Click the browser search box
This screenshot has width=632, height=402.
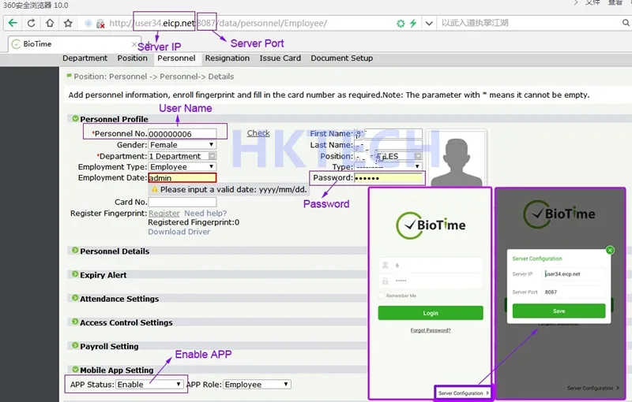[x=530, y=23]
